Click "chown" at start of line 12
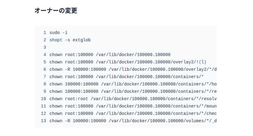 click(x=56, y=113)
